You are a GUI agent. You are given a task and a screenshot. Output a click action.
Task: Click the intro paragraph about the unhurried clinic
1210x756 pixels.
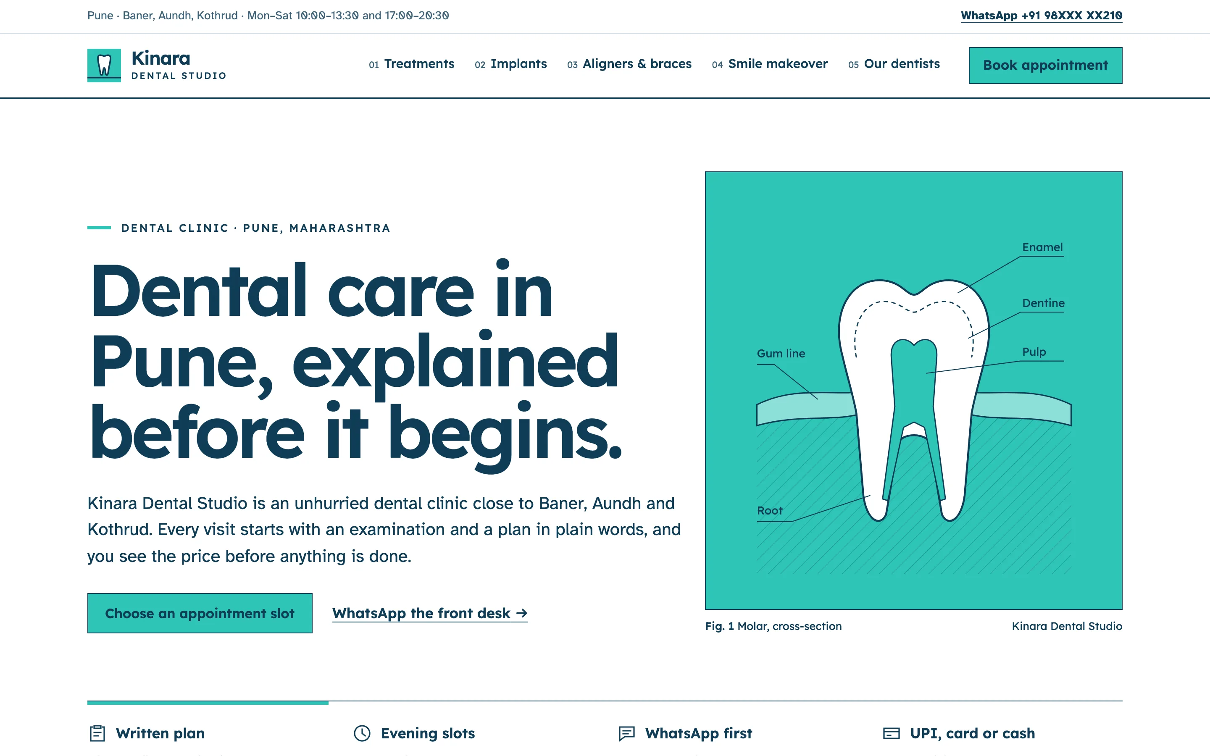tap(384, 530)
